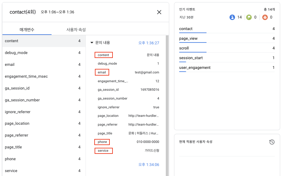Click the service parameter in event details
282x176 pixels.
tap(104, 151)
